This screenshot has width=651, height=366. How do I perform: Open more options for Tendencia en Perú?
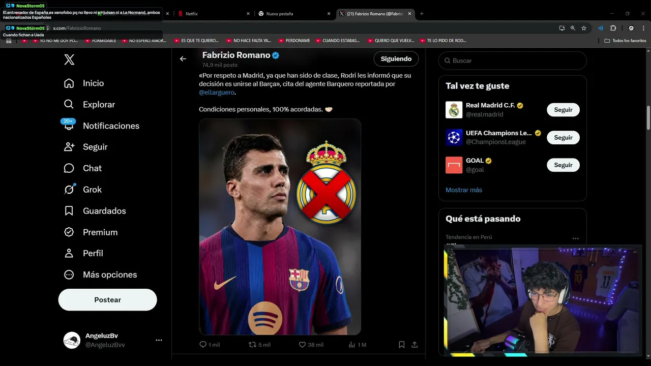575,238
